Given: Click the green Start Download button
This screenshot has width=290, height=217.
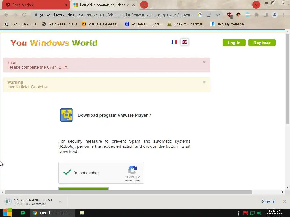Looking at the screenshot, I should click(x=84, y=188).
